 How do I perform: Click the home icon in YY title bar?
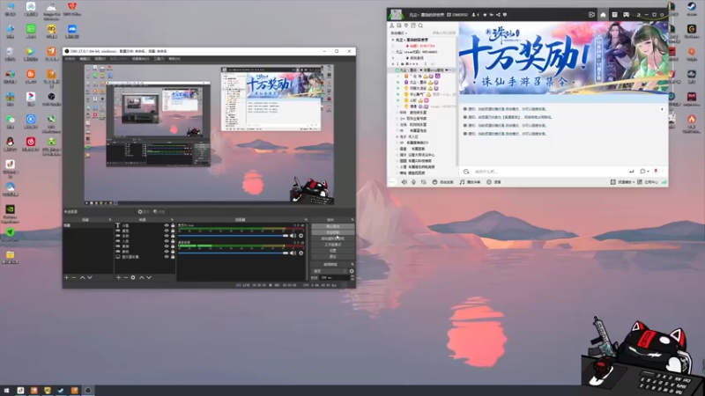pos(603,15)
